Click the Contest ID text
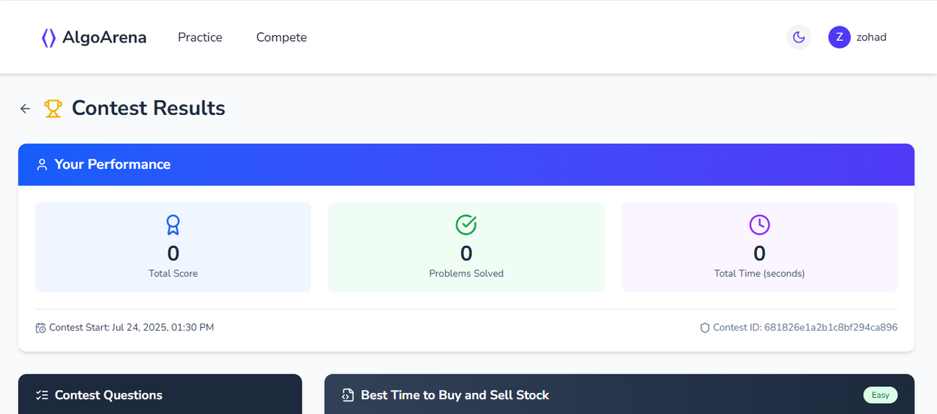The image size is (937, 414). tap(805, 328)
